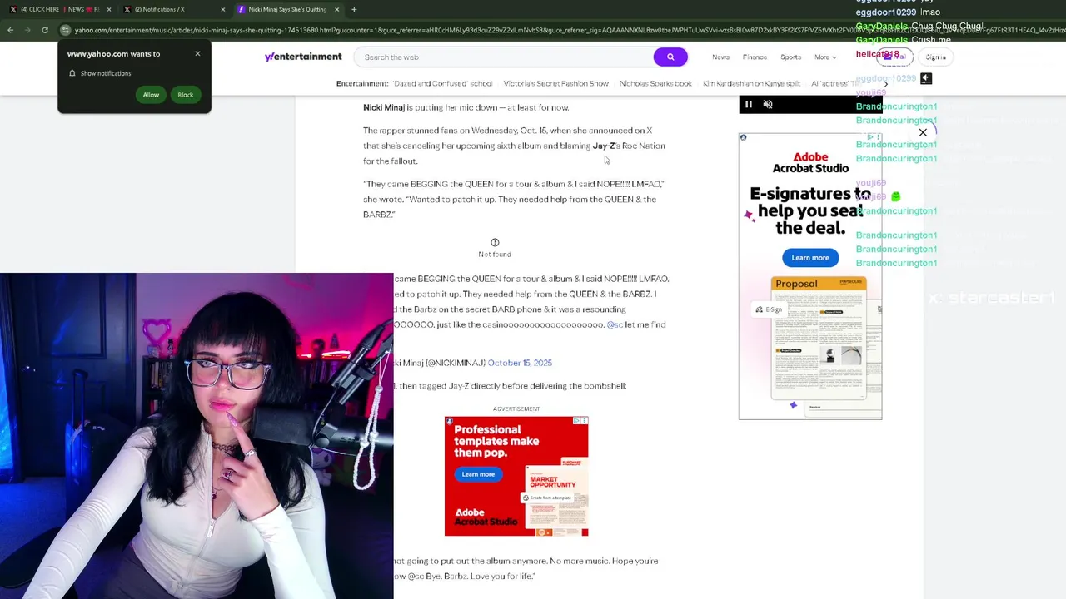The width and height of the screenshot is (1066, 599).
Task: Reload the current page
Action: pos(45,30)
